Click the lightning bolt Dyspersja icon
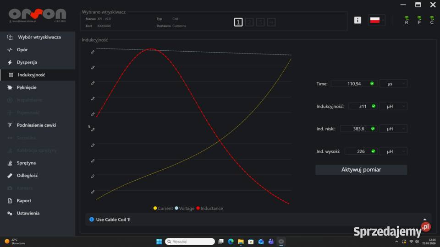Image resolution: width=440 pixels, height=247 pixels. [10, 62]
